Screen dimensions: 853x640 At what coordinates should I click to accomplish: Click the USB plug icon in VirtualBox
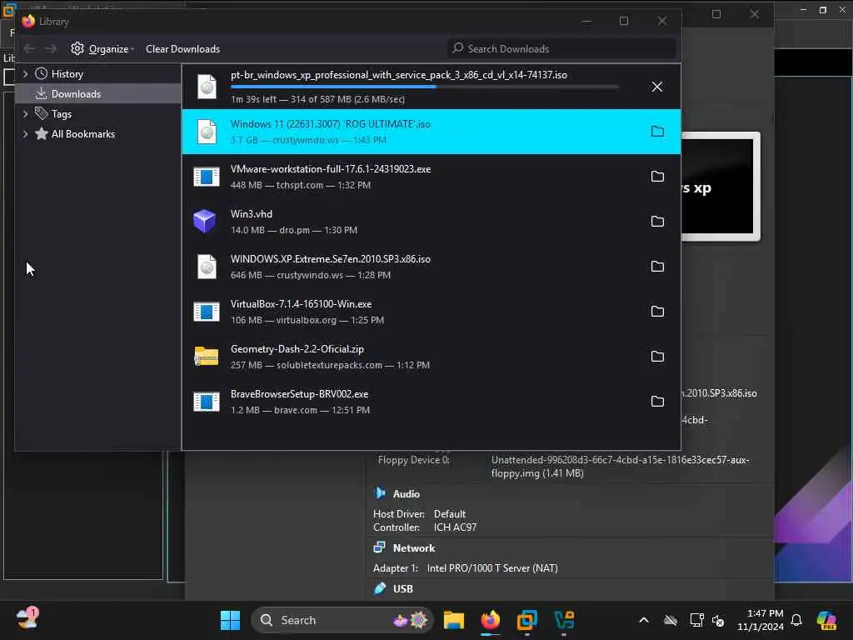(380, 588)
